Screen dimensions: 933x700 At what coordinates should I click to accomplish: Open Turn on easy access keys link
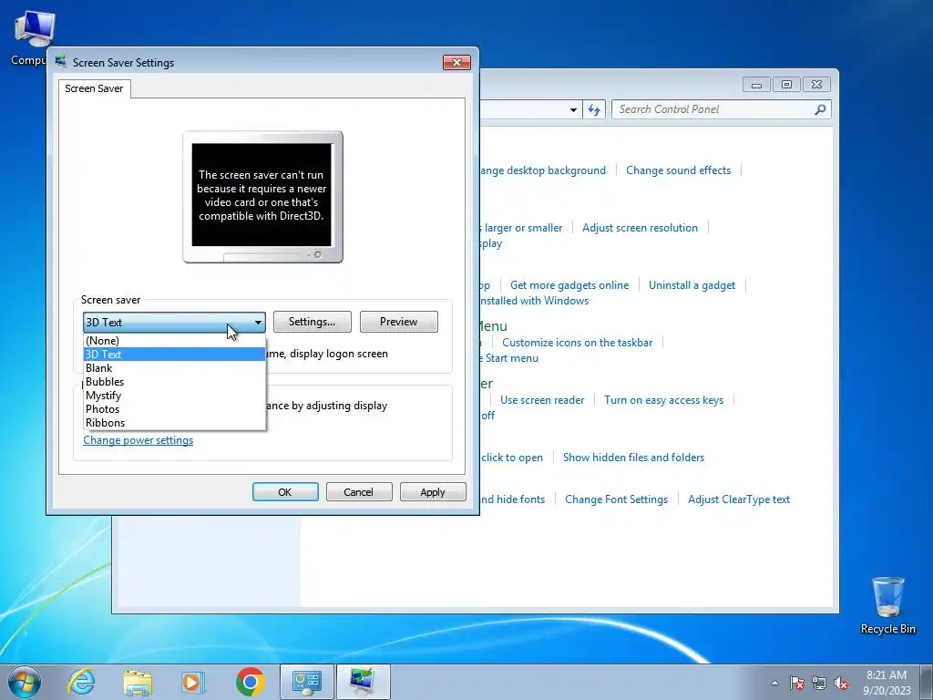click(664, 400)
